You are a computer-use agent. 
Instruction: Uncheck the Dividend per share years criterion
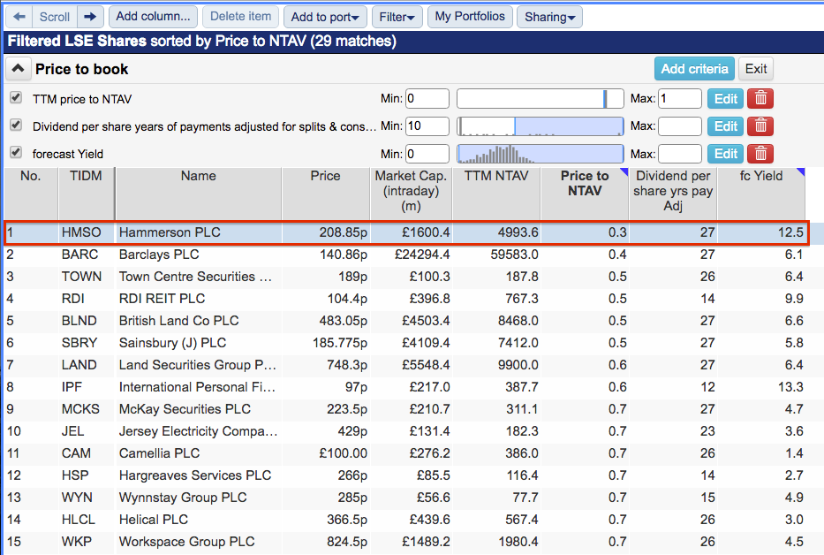[16, 125]
